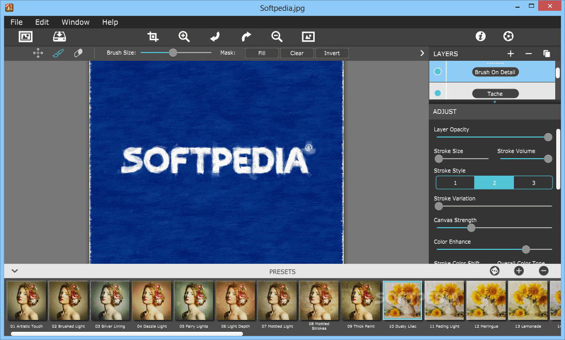This screenshot has height=340, width=565.
Task: Collapse the presets panel chevron
Action: point(15,271)
